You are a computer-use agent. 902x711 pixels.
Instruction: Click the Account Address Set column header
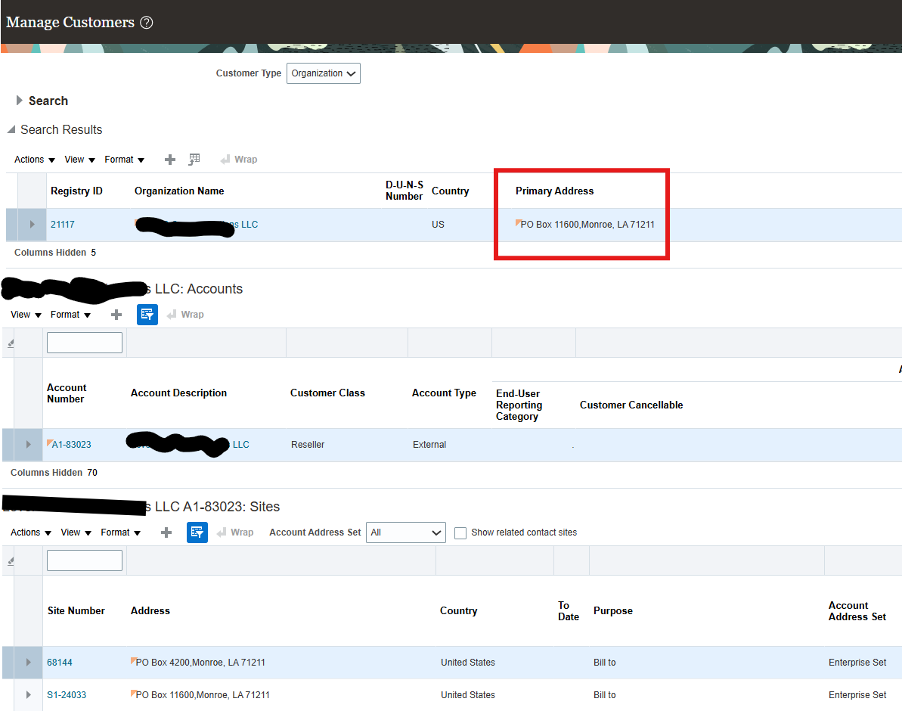pos(857,611)
